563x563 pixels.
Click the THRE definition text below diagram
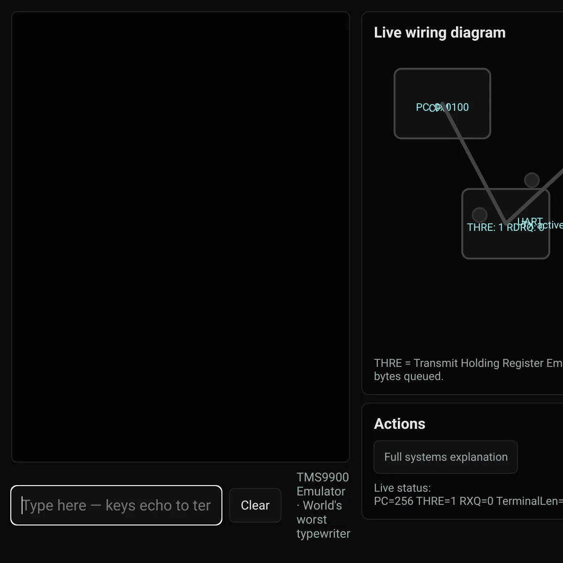[x=468, y=363]
